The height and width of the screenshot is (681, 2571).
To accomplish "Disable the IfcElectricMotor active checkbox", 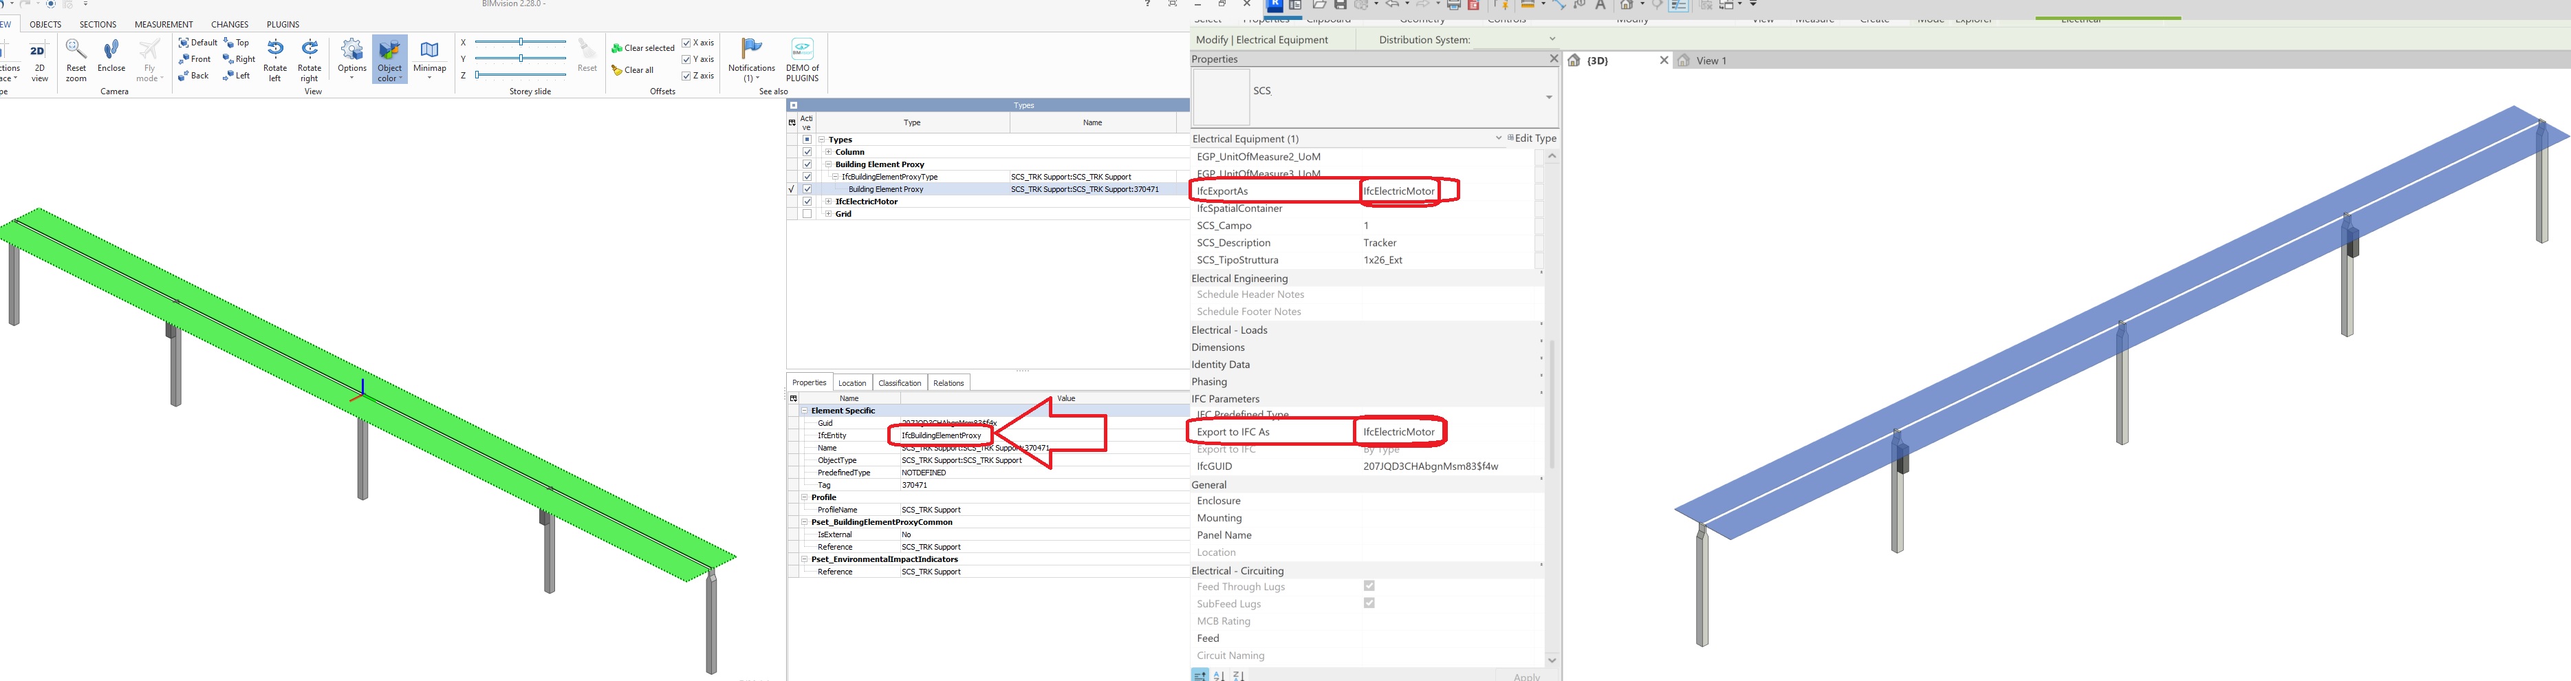I will pos(806,202).
